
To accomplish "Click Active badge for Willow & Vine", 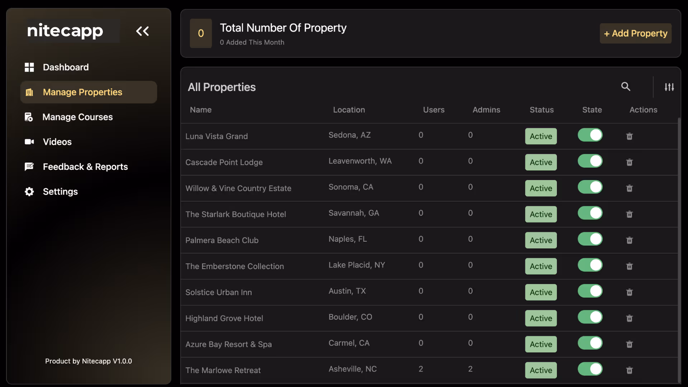I will point(541,188).
